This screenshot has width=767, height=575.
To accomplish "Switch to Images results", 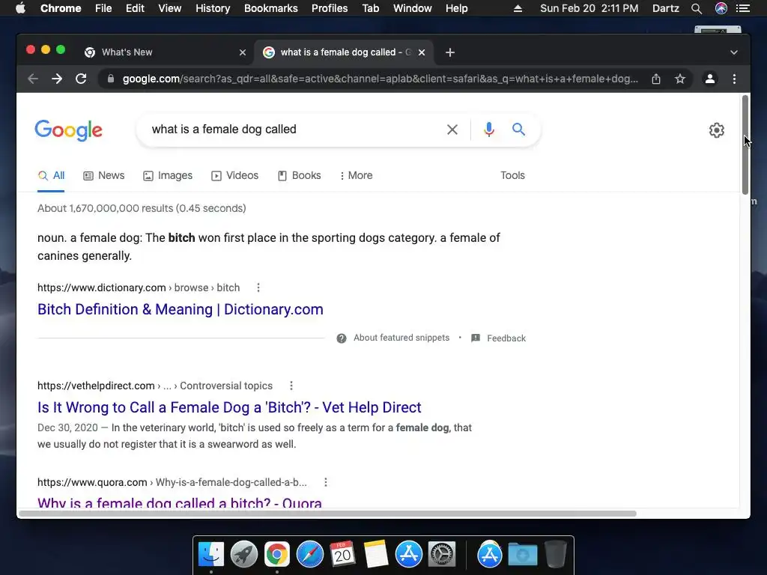I will coord(168,175).
